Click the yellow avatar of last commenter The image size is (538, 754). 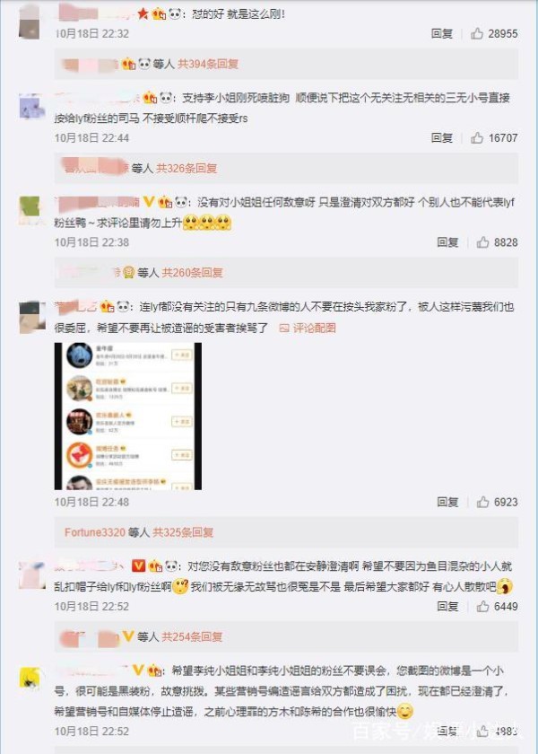pos(30,679)
